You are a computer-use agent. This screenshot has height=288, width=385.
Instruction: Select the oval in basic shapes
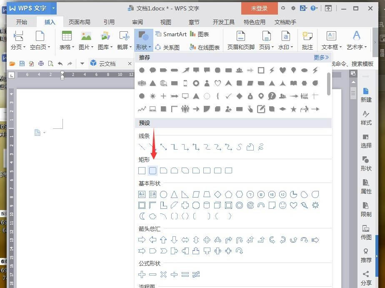tap(163, 195)
